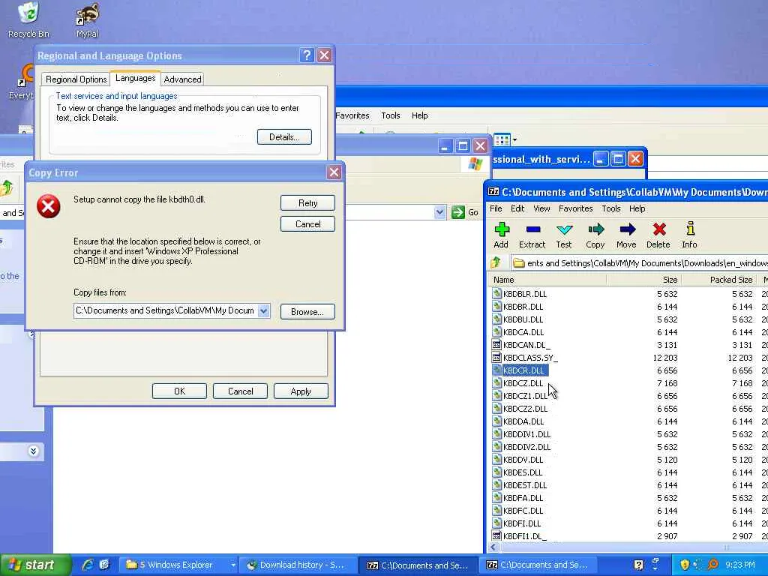Go up one folder in 7-Zip
Viewport: 768px width, 576px height.
[x=496, y=262]
